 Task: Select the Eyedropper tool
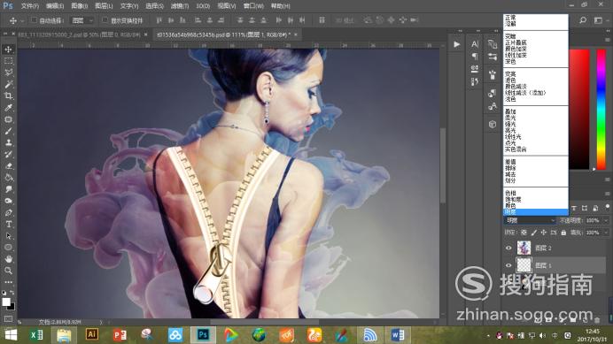click(x=8, y=108)
